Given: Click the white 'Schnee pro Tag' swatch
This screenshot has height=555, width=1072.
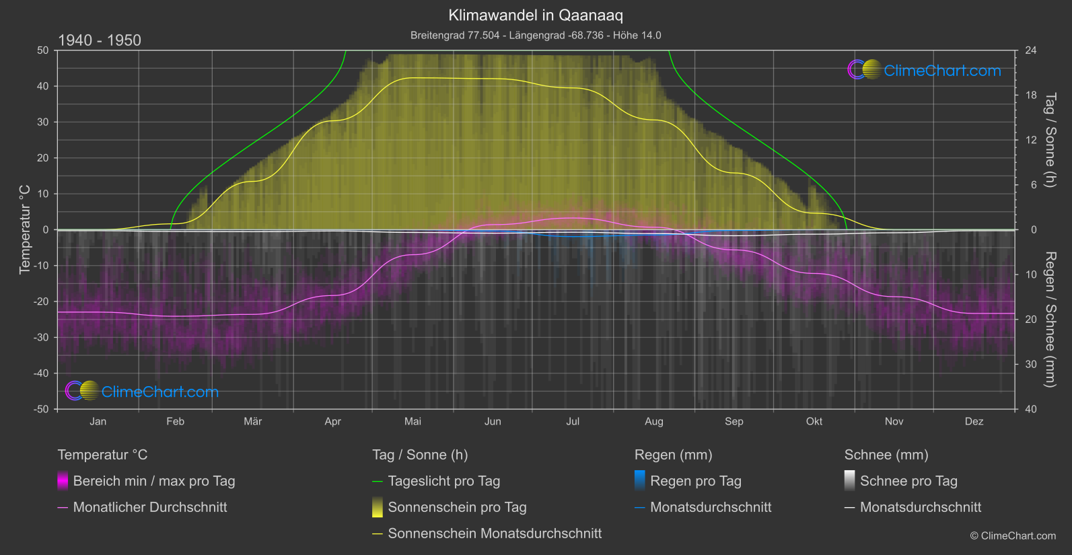Looking at the screenshot, I should (x=850, y=481).
